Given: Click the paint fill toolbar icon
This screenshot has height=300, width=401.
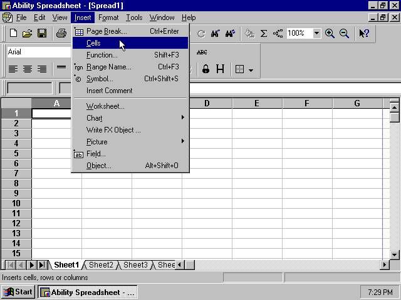Looking at the screenshot, I should (x=249, y=33).
